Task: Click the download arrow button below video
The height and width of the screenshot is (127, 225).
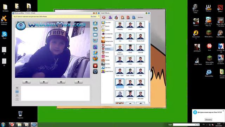Action: pos(78,82)
